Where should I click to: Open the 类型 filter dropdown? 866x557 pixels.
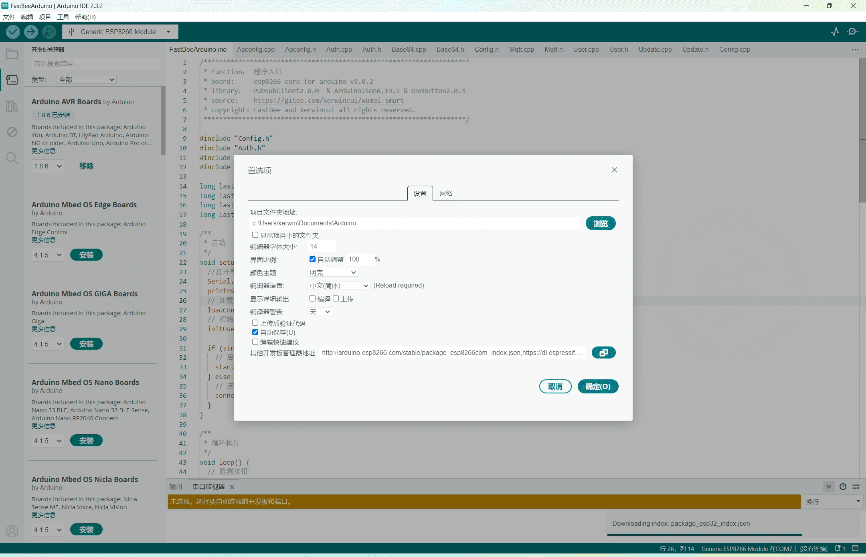pos(86,79)
